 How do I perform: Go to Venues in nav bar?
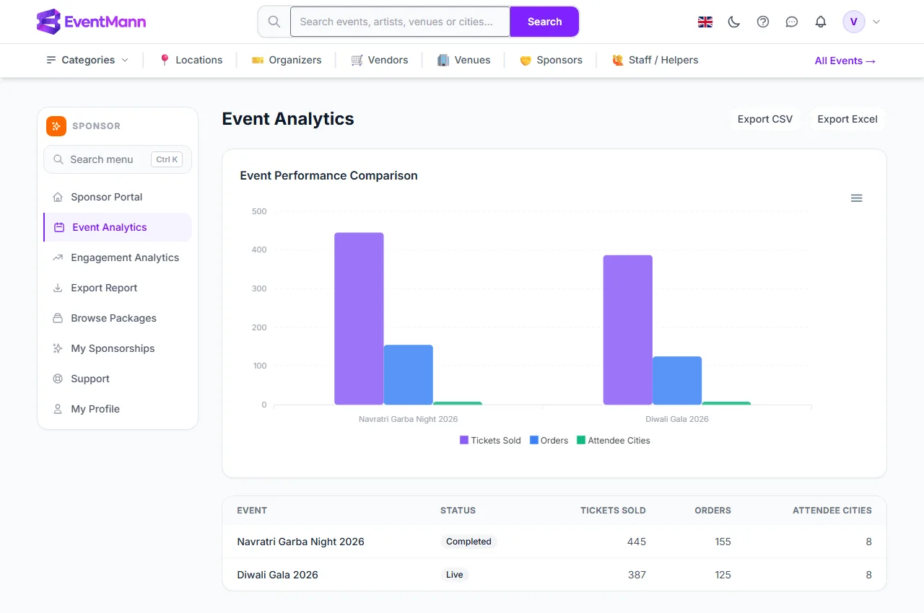click(464, 60)
